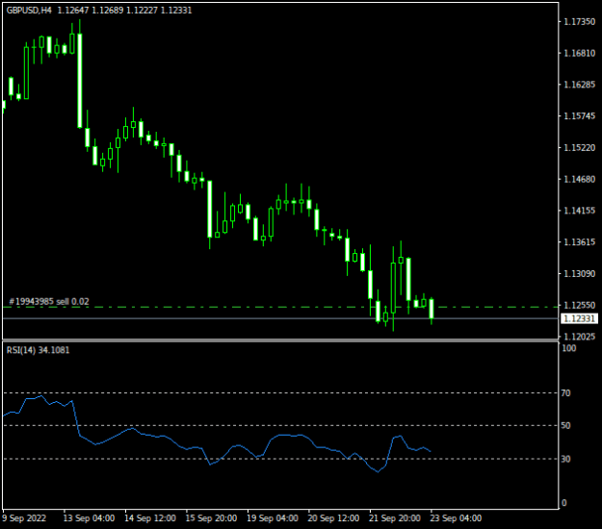The width and height of the screenshot is (602, 529).
Task: Click time axis label 13 Sep 04:00
Action: [x=89, y=518]
